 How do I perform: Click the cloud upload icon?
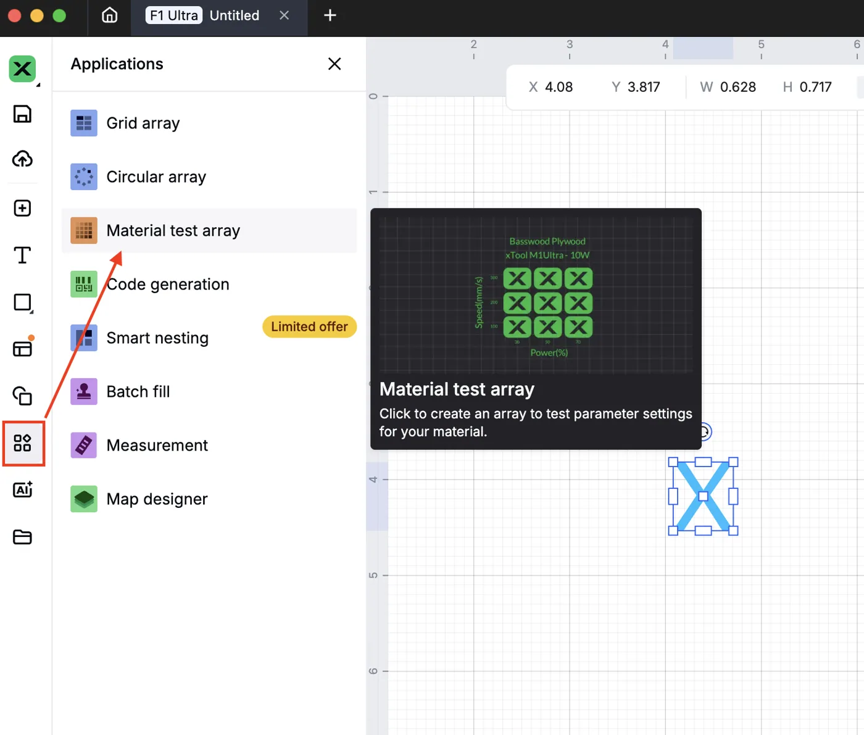[x=23, y=159]
